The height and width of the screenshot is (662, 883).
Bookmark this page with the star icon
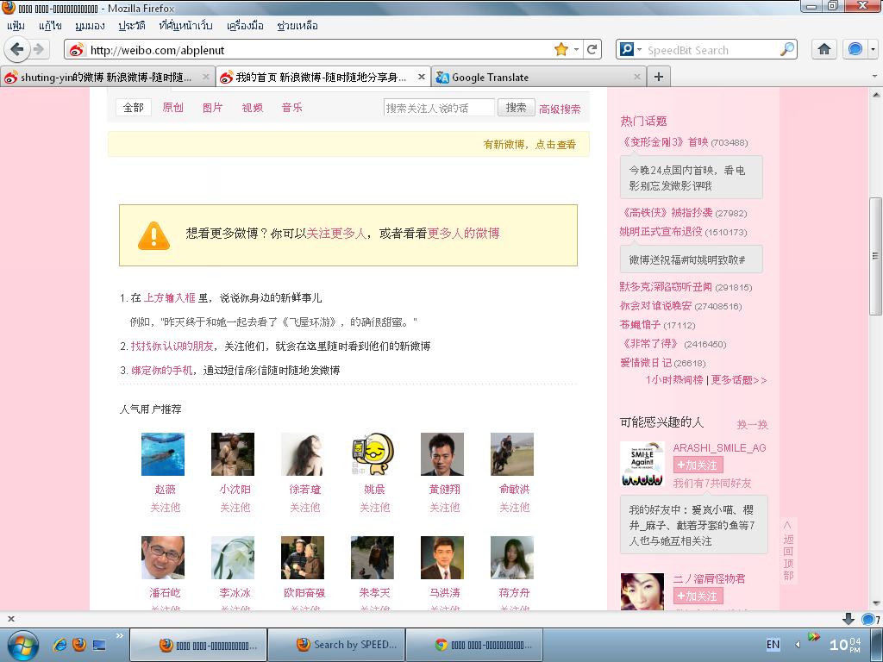(x=561, y=49)
